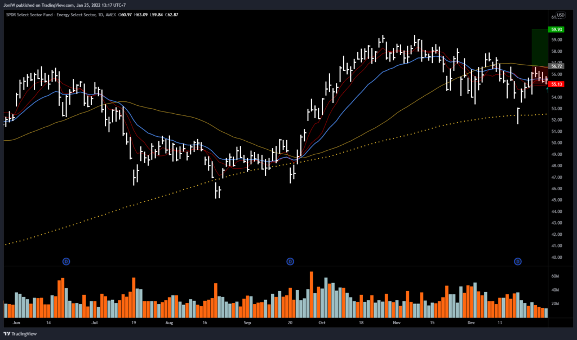The height and width of the screenshot is (340, 577).
Task: Open the USD currency selector
Action: click(561, 15)
